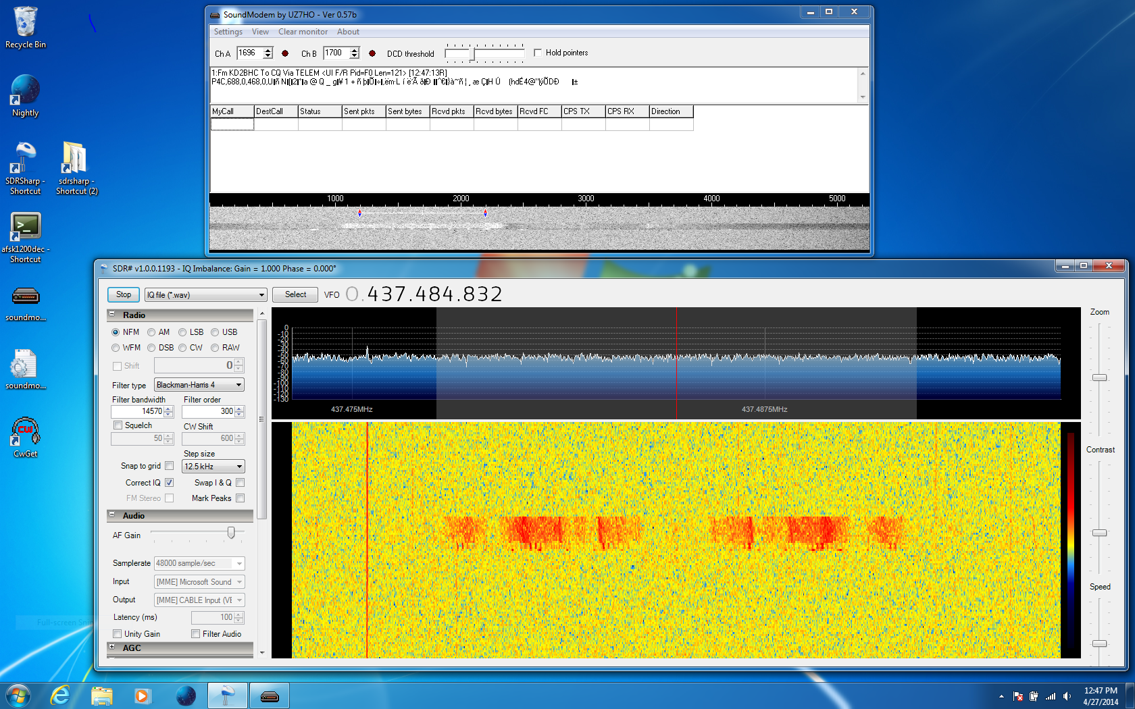This screenshot has width=1135, height=709.
Task: Open Nightly browser from the taskbar
Action: click(186, 695)
